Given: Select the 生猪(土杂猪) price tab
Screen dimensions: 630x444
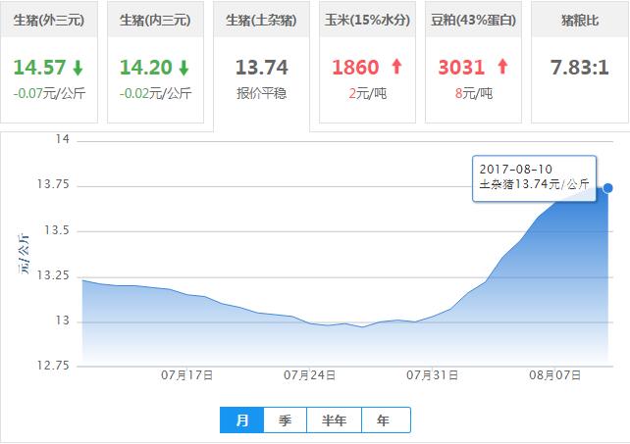Looking at the screenshot, I should [261, 20].
